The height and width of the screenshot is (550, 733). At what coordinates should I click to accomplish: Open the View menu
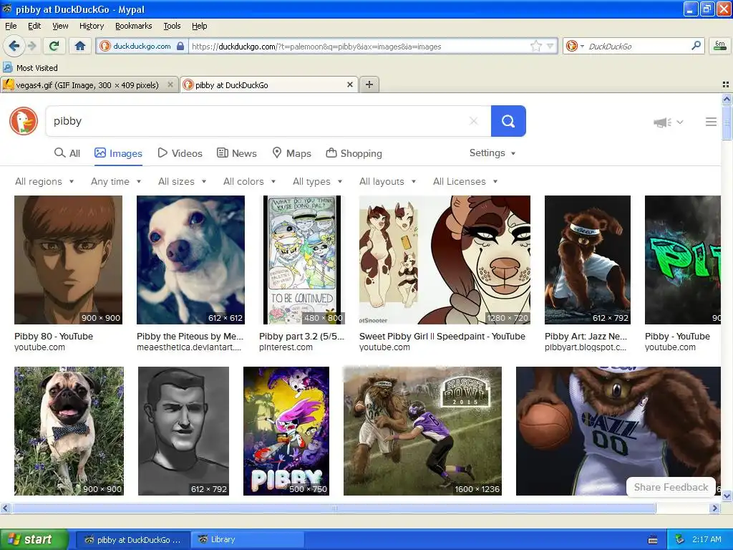click(x=60, y=26)
